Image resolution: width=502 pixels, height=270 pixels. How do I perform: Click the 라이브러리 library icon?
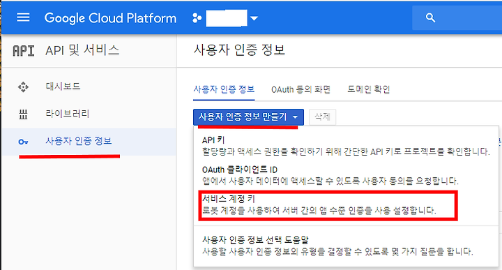pyautogui.click(x=23, y=114)
